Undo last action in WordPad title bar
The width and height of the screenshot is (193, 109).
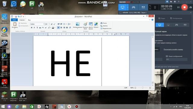coord(19,17)
